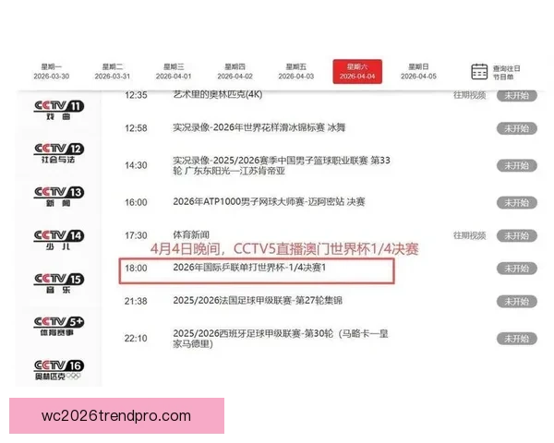Select the CCTV-11 戏曲 channel logo
This screenshot has height=443, width=554.
(59, 110)
